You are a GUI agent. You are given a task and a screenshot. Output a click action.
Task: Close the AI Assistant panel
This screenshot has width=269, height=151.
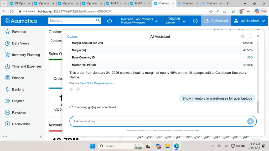pos(258,36)
